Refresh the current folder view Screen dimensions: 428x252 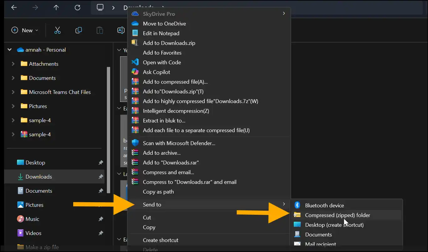[x=77, y=8]
